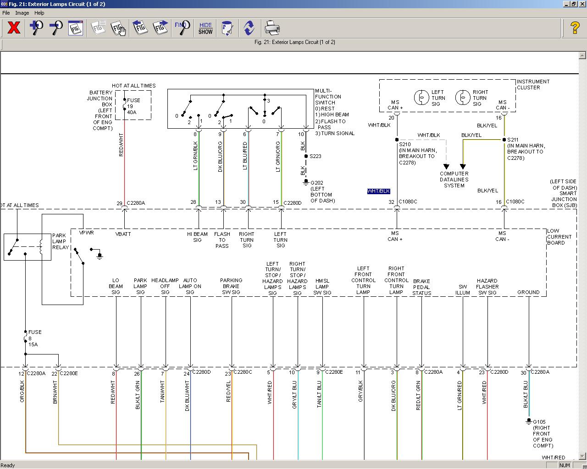Toggle the Hide/Show wires button

point(205,28)
